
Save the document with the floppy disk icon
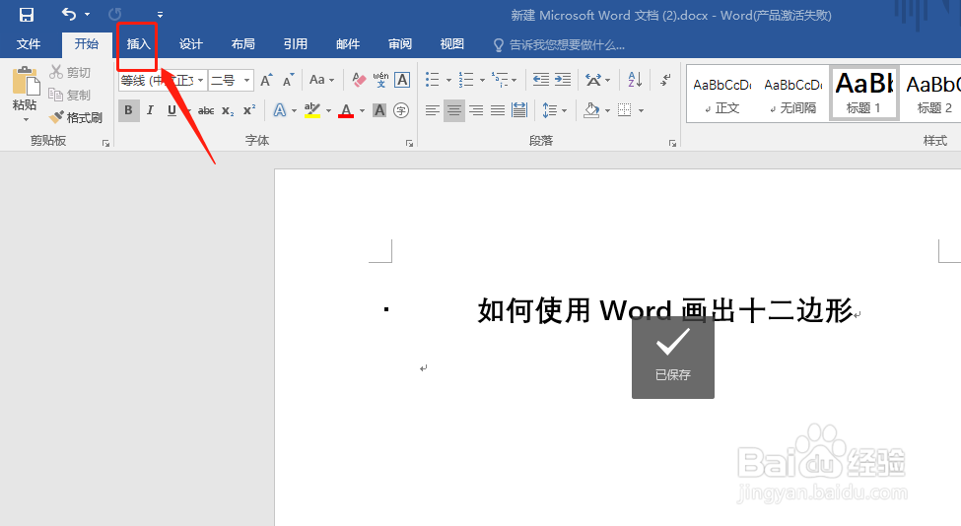(27, 14)
